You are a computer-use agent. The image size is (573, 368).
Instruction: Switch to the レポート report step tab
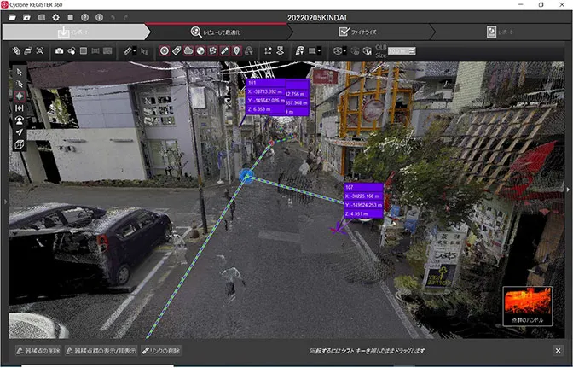(501, 32)
